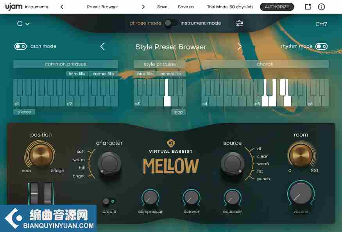
Task: Click intro fills under common phrases
Action: (x=77, y=74)
